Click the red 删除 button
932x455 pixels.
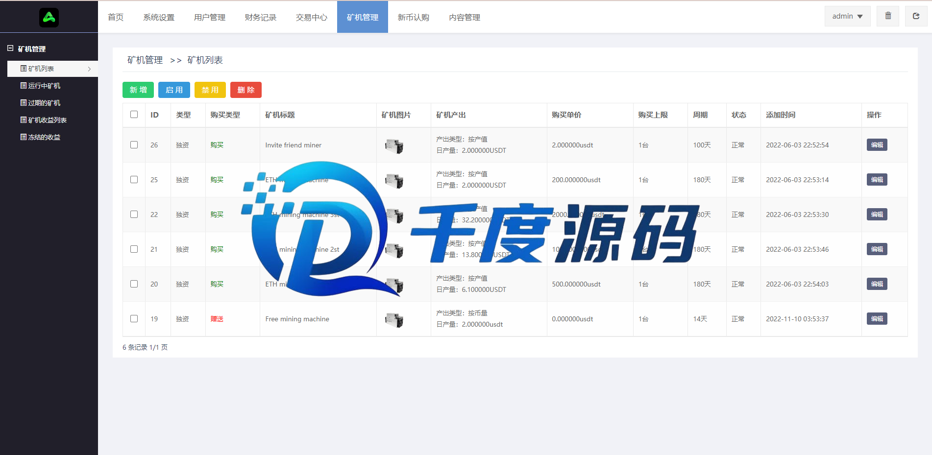coord(246,90)
